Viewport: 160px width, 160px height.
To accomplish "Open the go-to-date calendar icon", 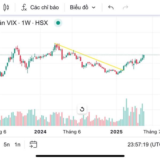I will (33, 144).
